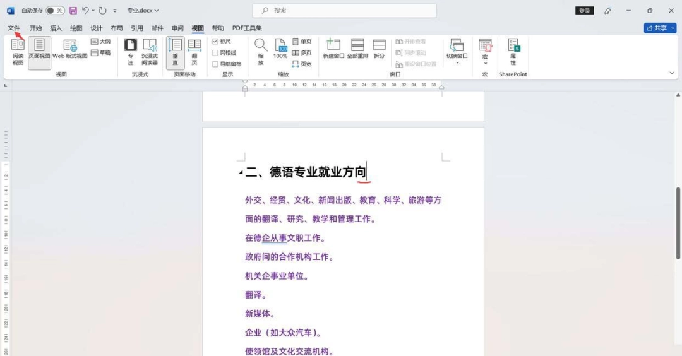This screenshot has width=682, height=356.
Task: Set zoom to 100%
Action: pyautogui.click(x=280, y=49)
